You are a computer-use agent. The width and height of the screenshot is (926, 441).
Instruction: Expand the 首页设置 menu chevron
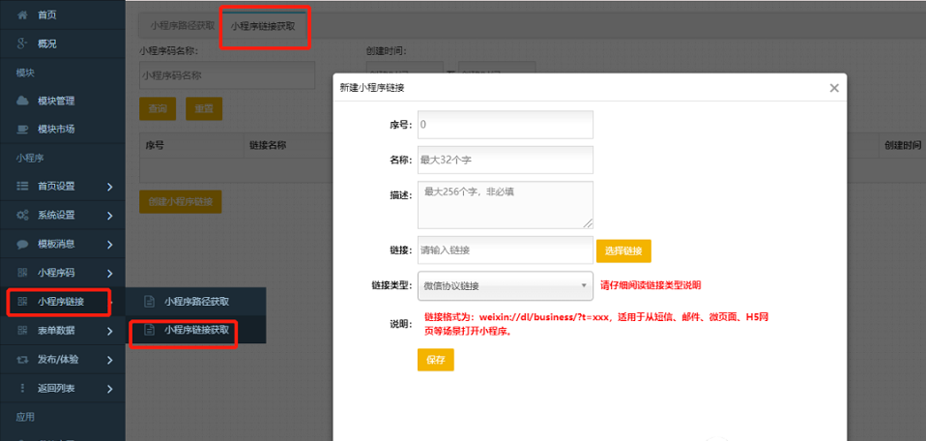(109, 187)
